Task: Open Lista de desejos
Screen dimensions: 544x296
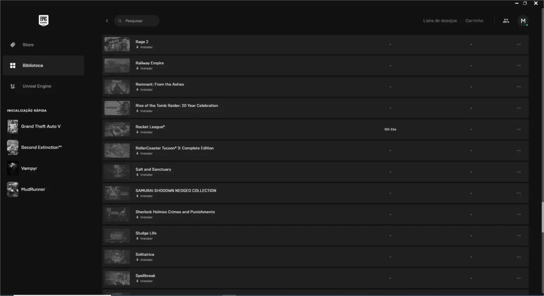Action: click(440, 21)
